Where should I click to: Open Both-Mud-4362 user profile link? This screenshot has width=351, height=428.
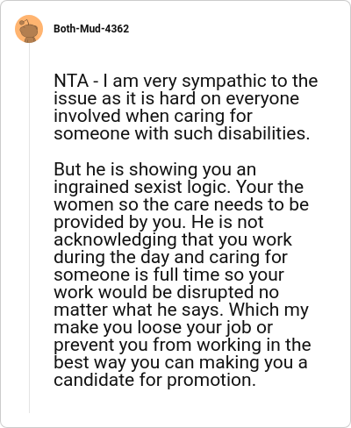pos(91,29)
